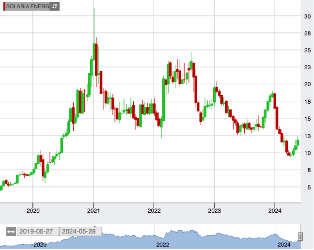The width and height of the screenshot is (314, 250).
Task: Click the 2020 label in the navigator
Action: click(x=40, y=245)
